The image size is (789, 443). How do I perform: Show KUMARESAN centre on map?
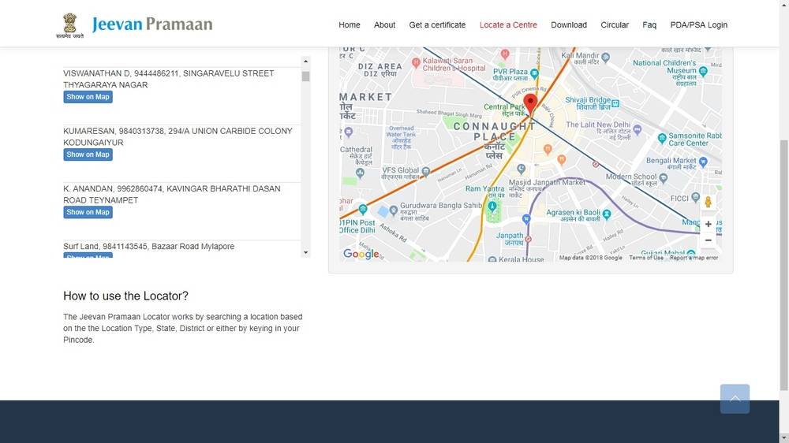point(88,154)
